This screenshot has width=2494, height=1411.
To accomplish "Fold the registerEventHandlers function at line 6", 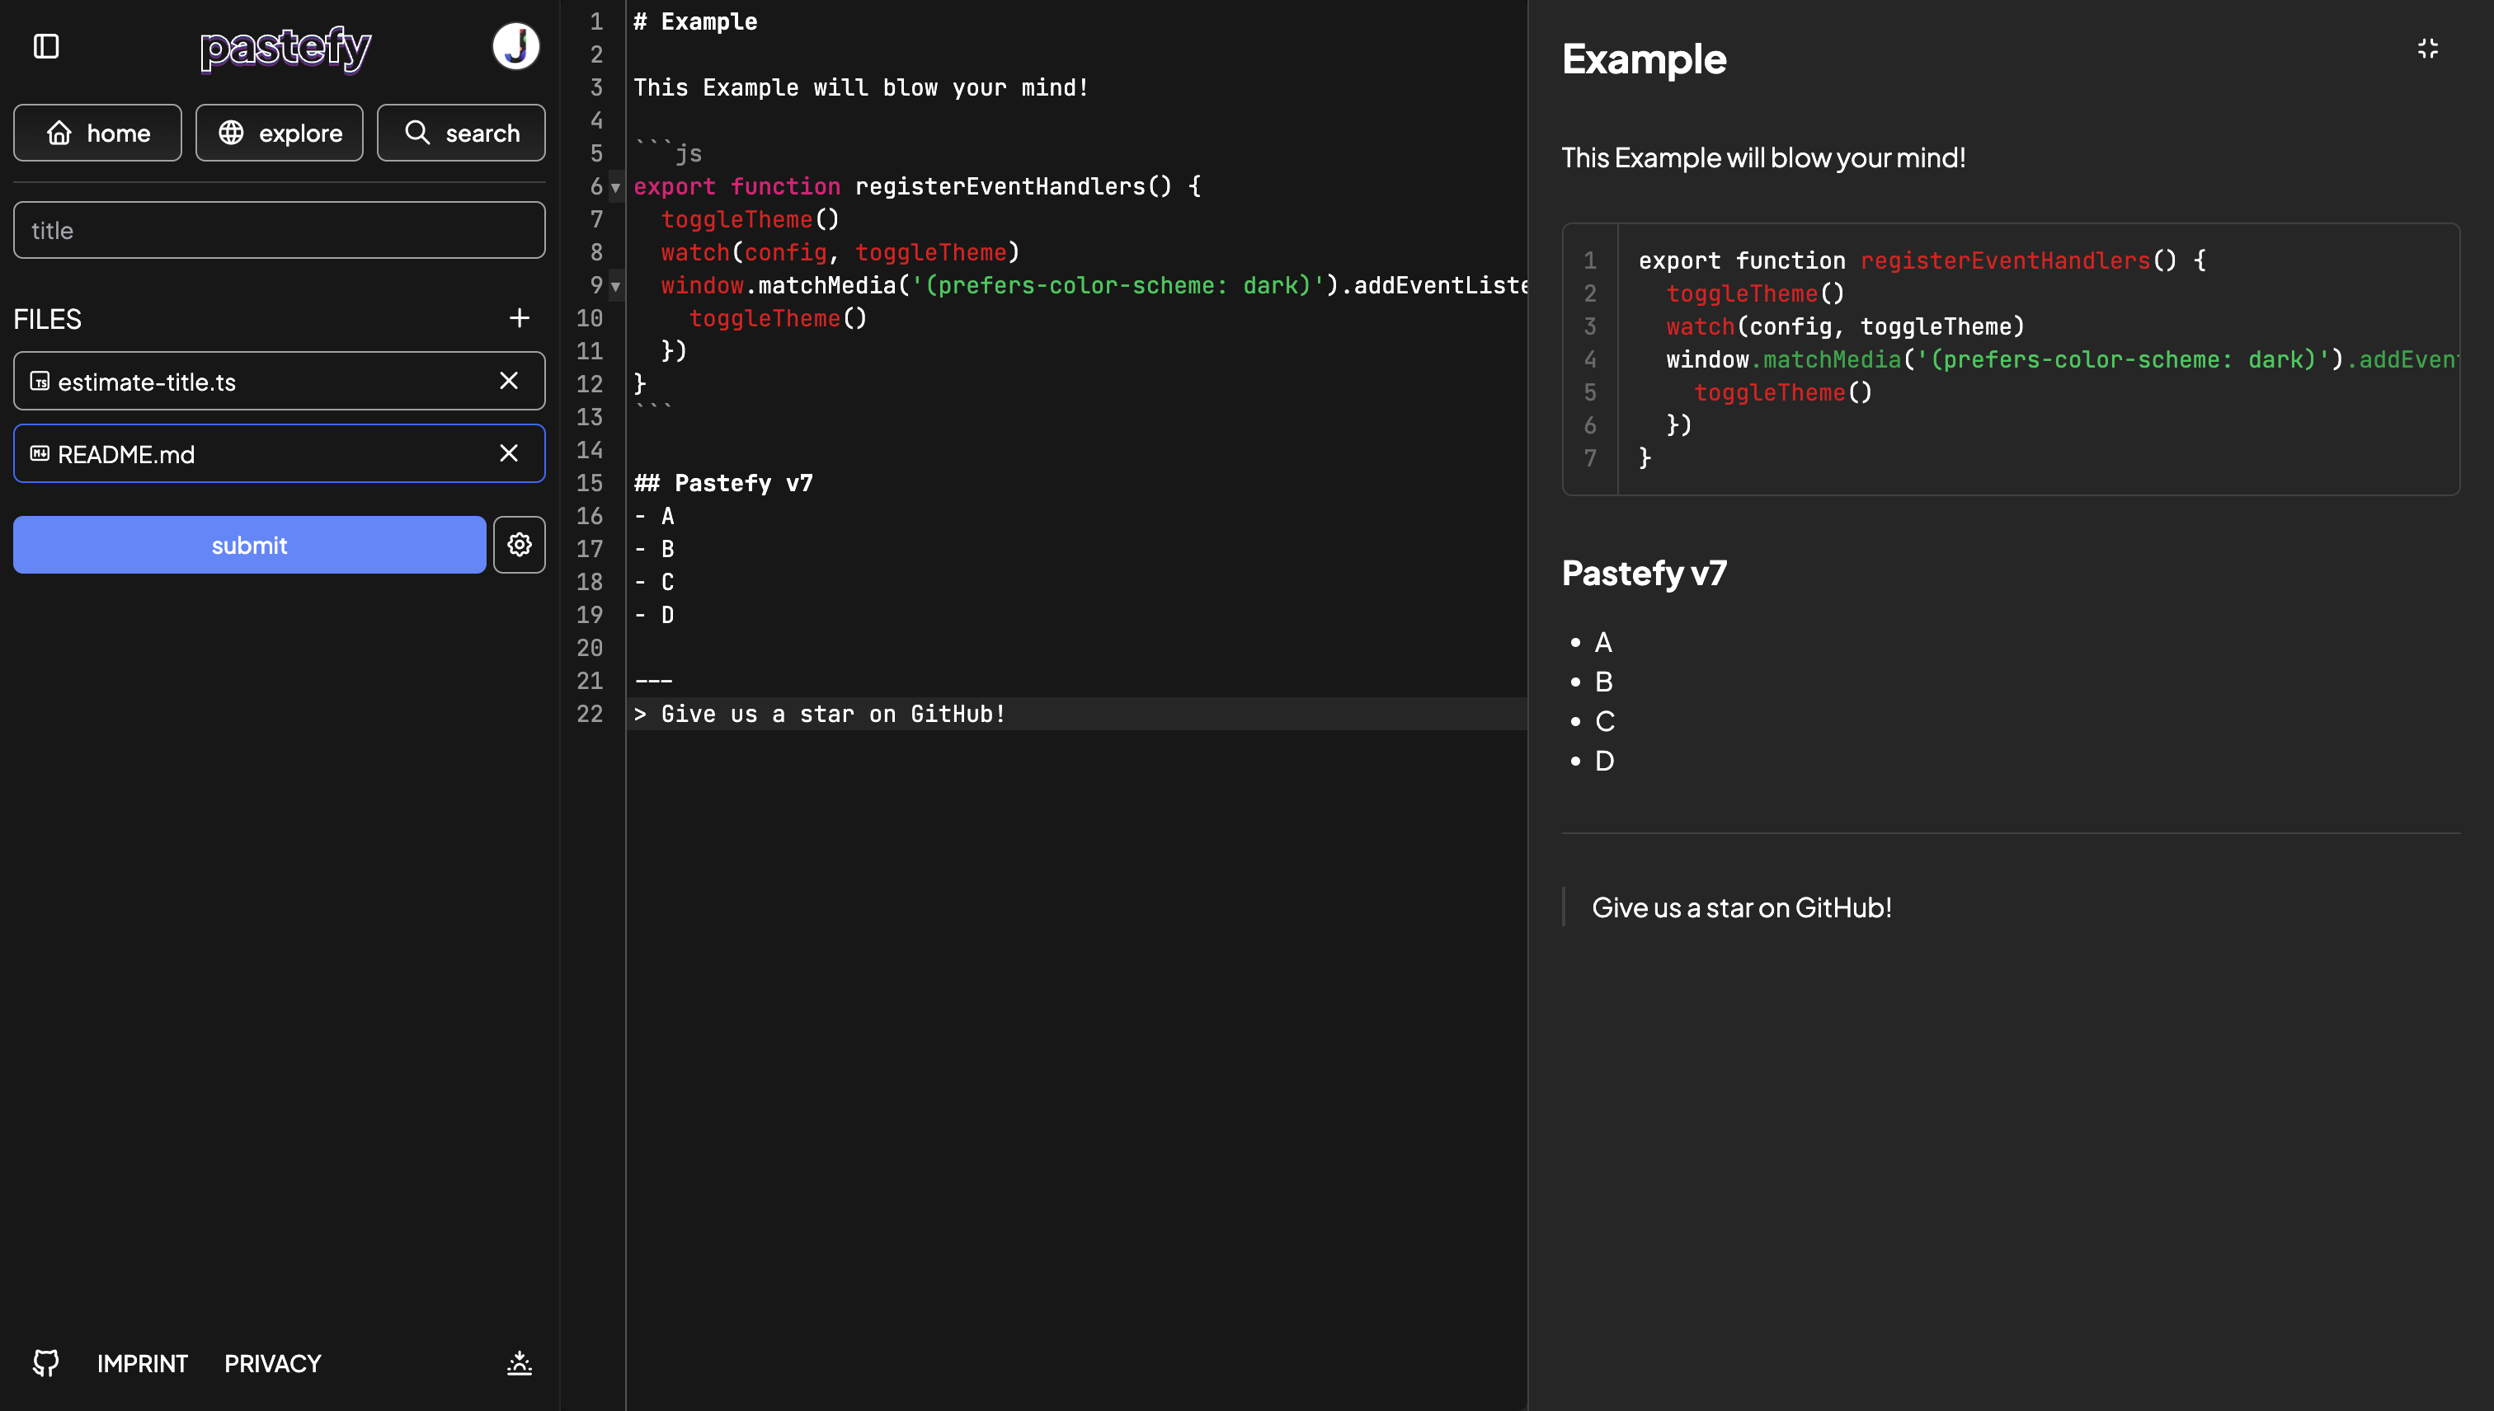I will point(616,187).
